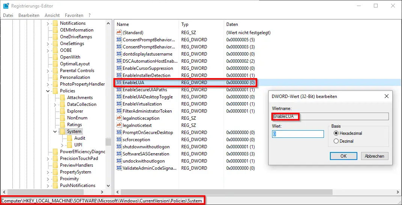Open the Ansicht menu

(x=52, y=15)
